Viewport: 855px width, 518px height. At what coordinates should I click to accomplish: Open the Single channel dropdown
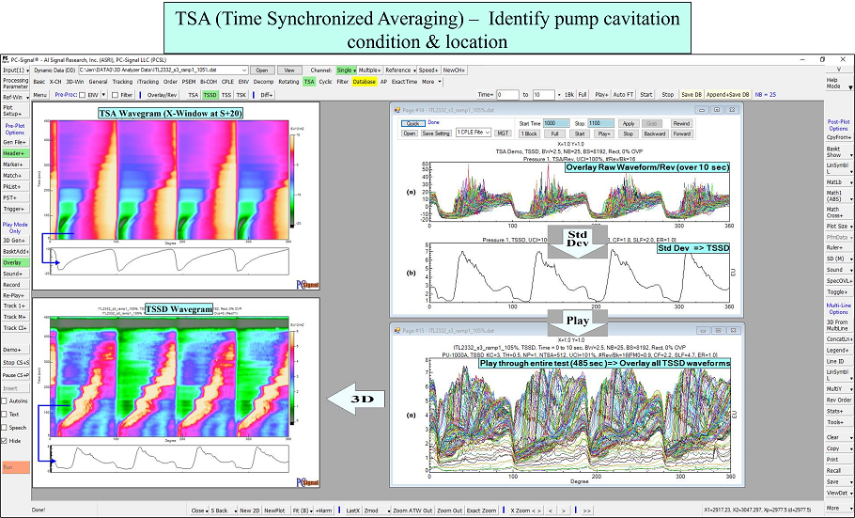[x=345, y=70]
